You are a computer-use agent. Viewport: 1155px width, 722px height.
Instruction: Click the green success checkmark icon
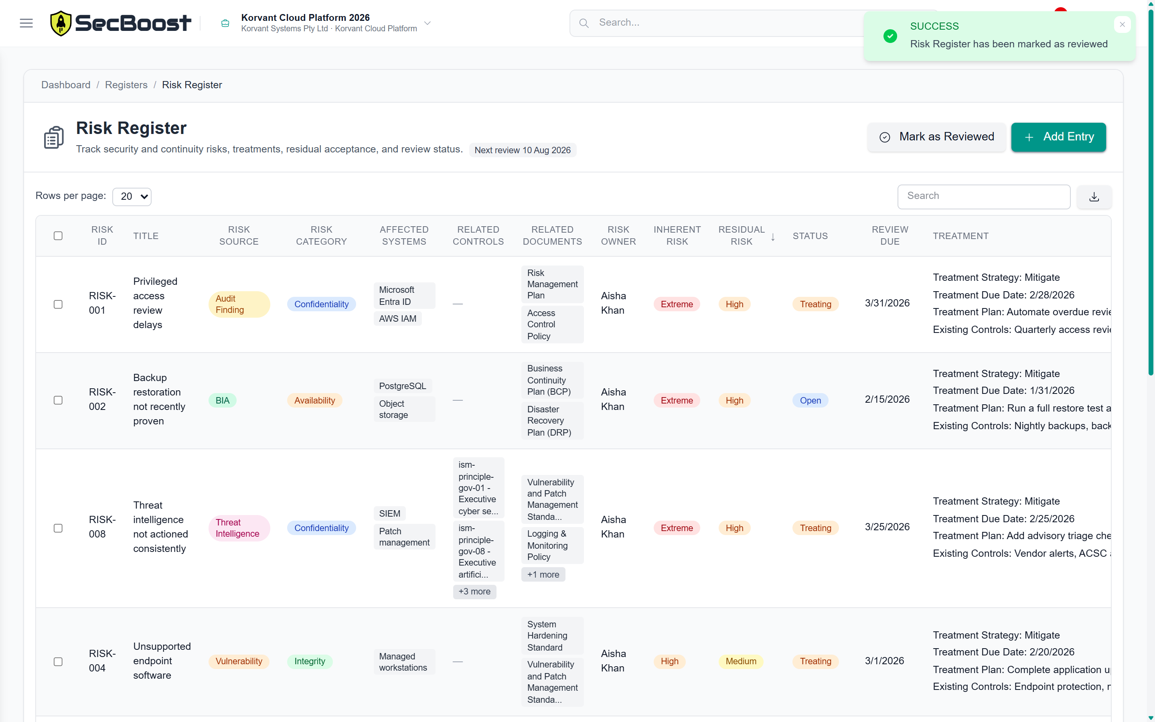[x=890, y=36]
